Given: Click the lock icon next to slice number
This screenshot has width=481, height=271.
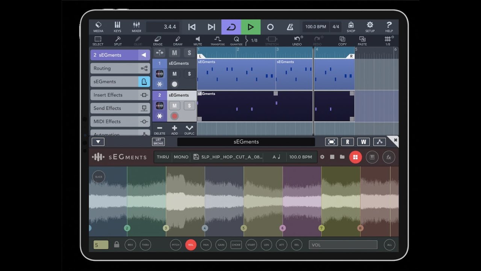Looking at the screenshot, I should 116,245.
